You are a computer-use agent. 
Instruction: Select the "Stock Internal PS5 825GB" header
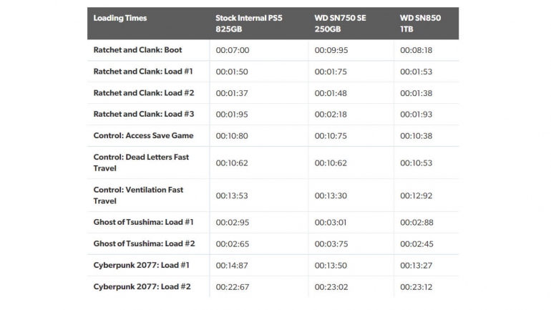[248, 24]
